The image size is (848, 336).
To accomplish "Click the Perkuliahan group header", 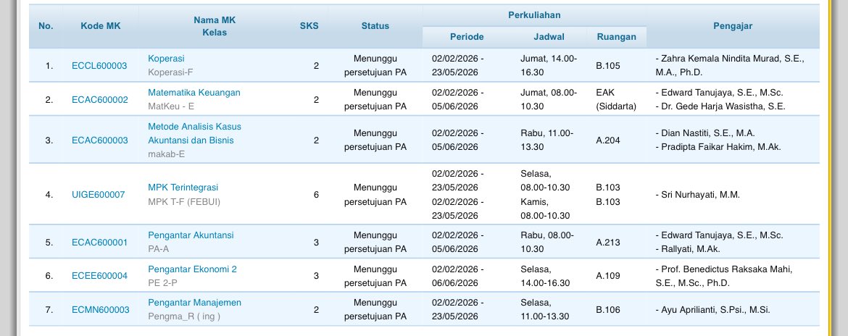I will [534, 15].
